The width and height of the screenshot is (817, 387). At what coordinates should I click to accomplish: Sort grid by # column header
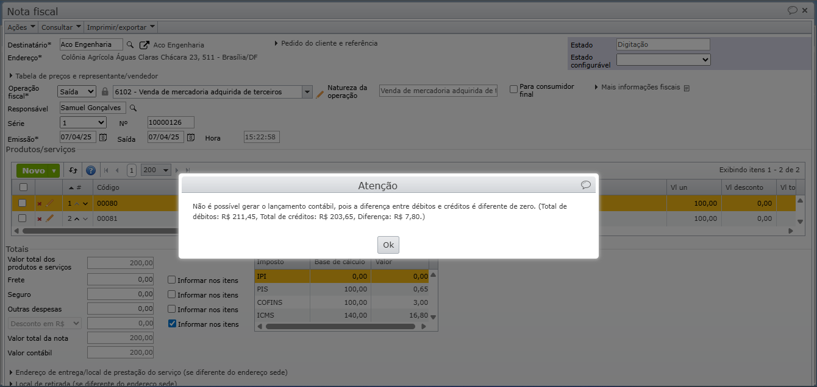click(x=77, y=187)
